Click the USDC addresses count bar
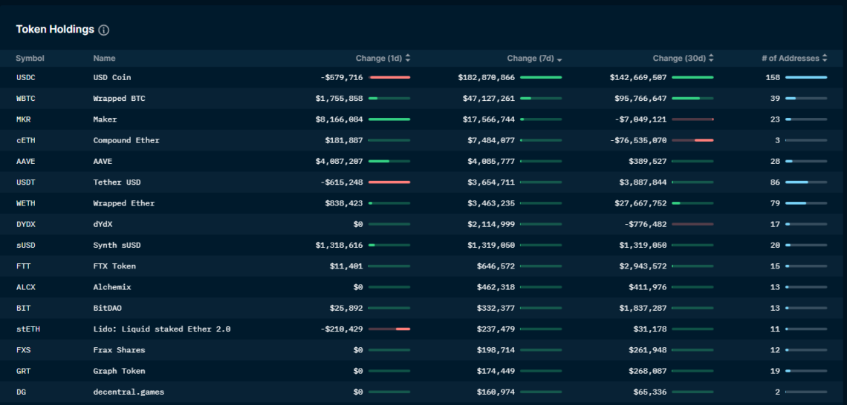The height and width of the screenshot is (405, 847). (806, 77)
